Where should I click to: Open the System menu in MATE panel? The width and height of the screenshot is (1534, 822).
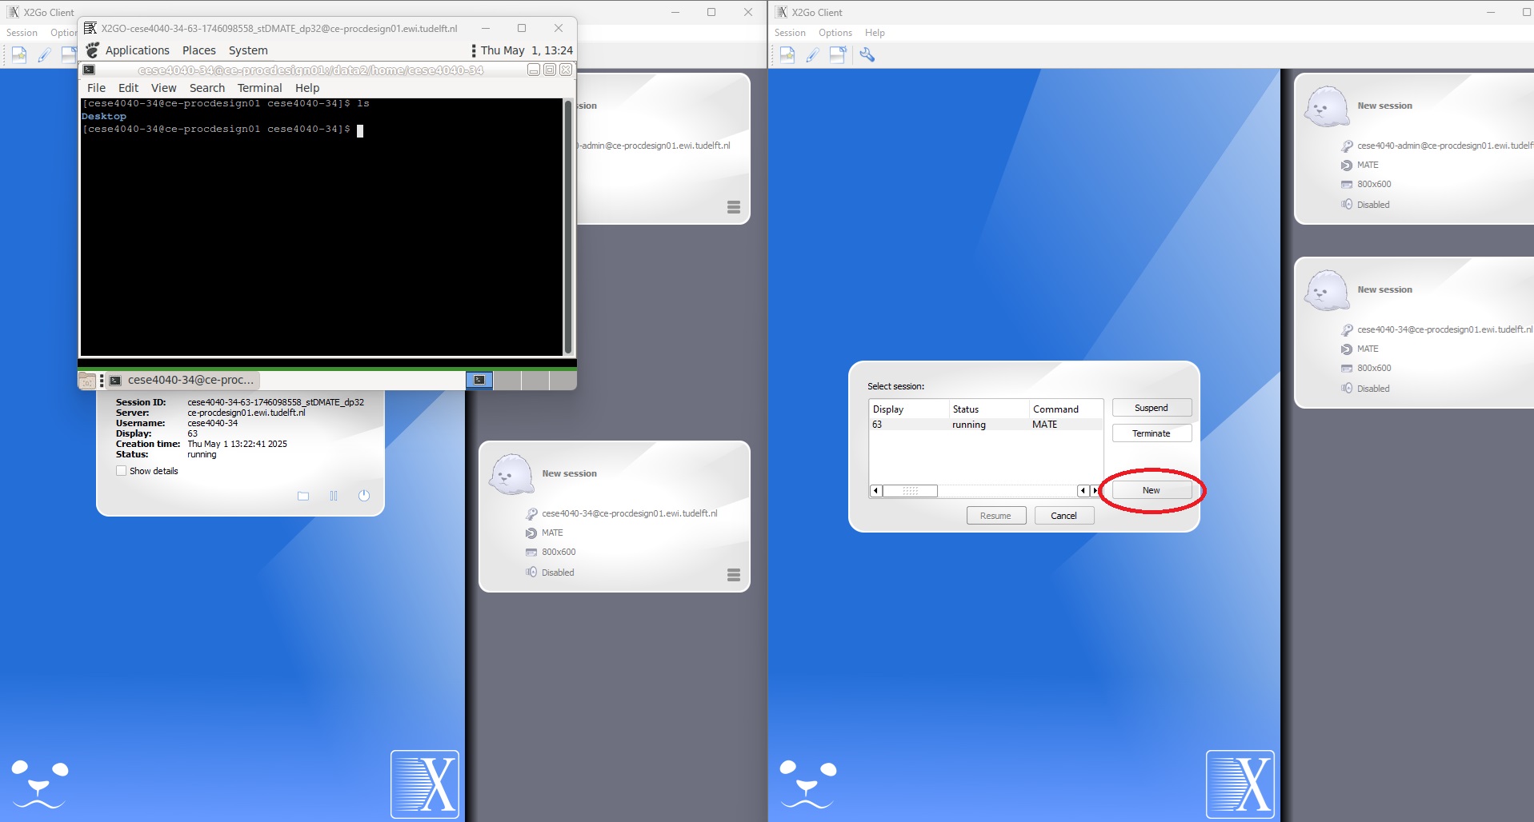pyautogui.click(x=248, y=50)
